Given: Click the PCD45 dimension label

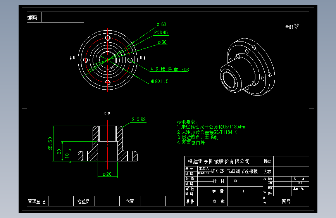Looking at the screenshot, I should click(x=161, y=33).
